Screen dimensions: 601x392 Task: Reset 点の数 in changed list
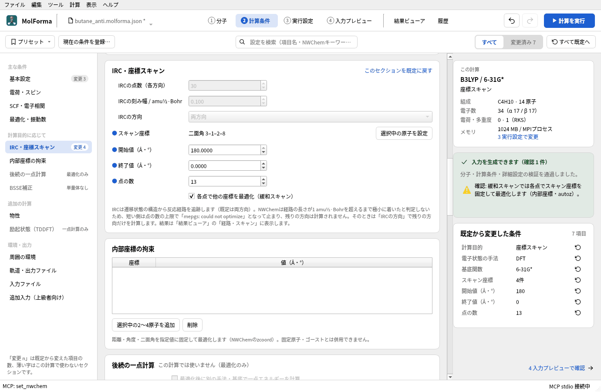pyautogui.click(x=578, y=313)
